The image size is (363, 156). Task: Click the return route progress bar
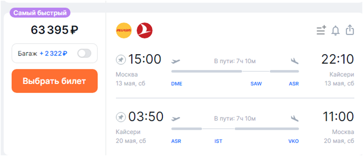[x=235, y=129]
